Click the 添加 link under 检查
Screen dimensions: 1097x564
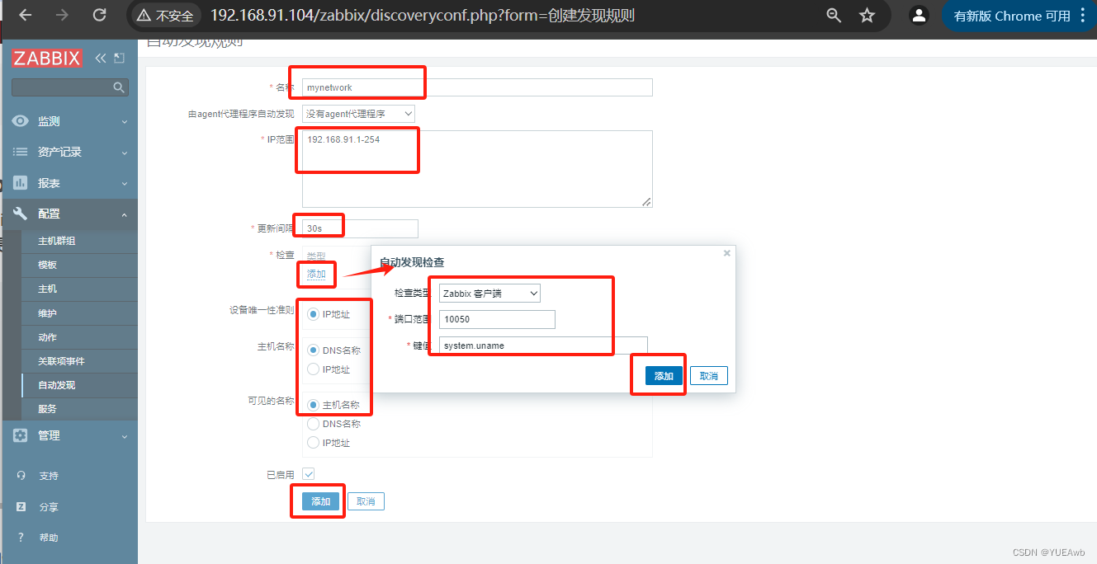point(316,274)
